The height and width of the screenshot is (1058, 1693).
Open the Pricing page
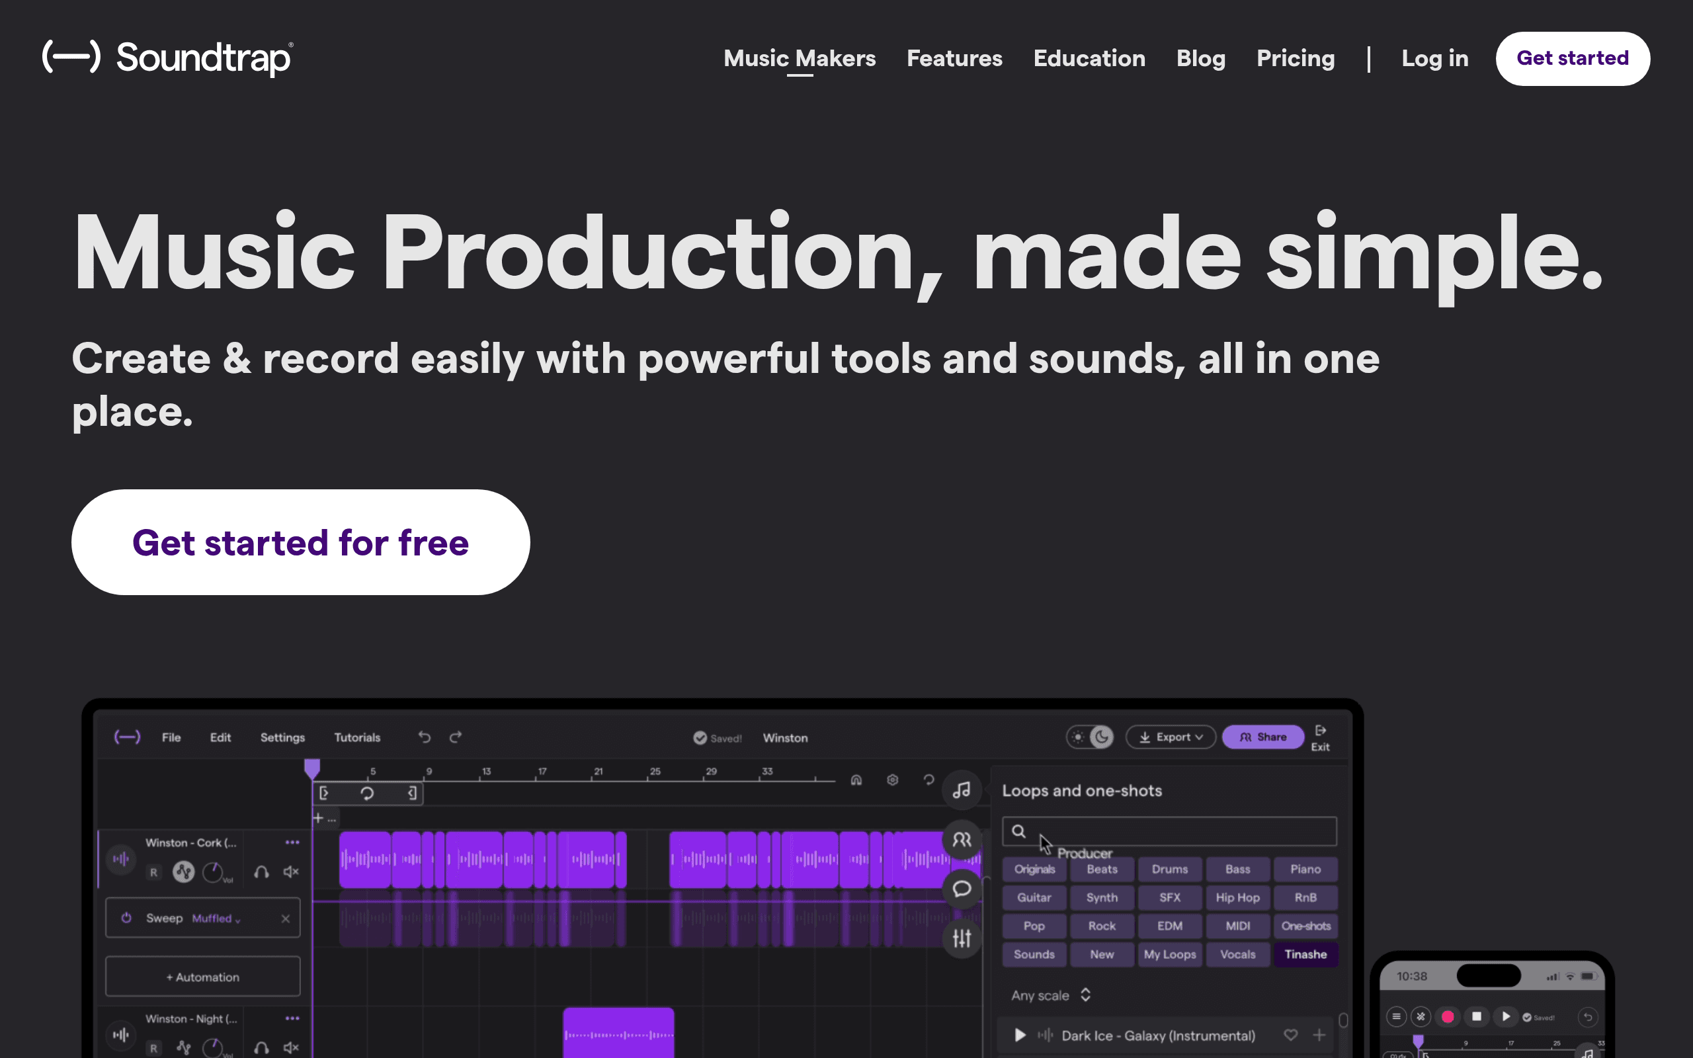(1296, 58)
